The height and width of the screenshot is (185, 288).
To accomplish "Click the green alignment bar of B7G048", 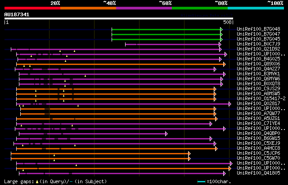I will tap(166, 29).
